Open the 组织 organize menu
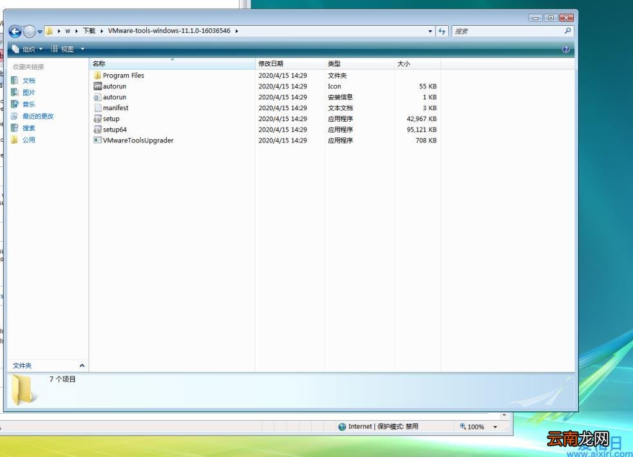The height and width of the screenshot is (457, 633). tap(27, 49)
